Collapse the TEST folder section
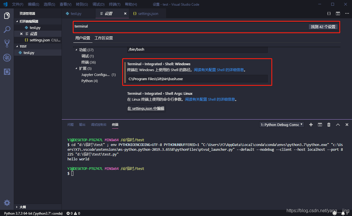Screen dimensions: 352x216 [x=38, y=46]
